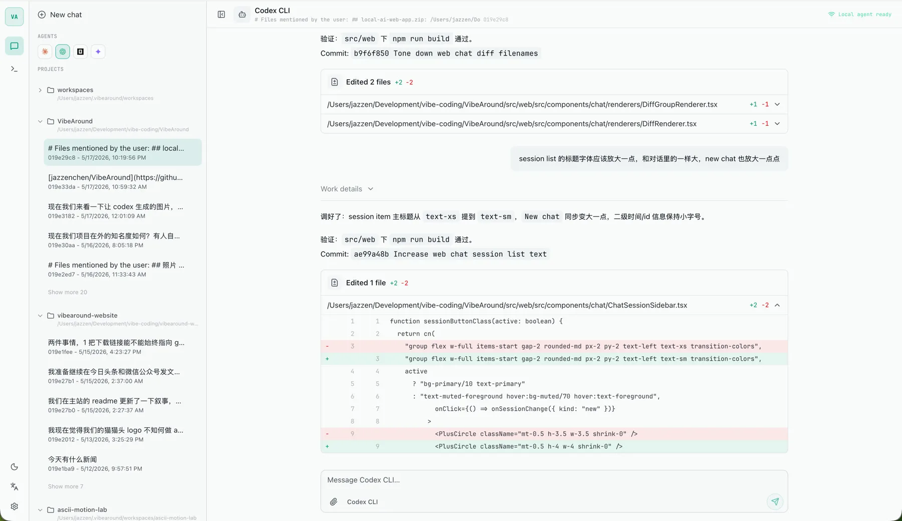Collapse the vibearound-website project
The image size is (902, 521).
click(40, 316)
